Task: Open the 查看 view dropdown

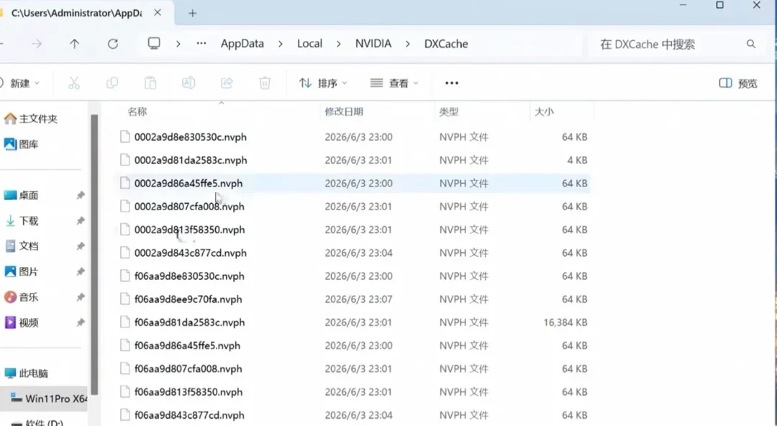Action: click(x=394, y=83)
